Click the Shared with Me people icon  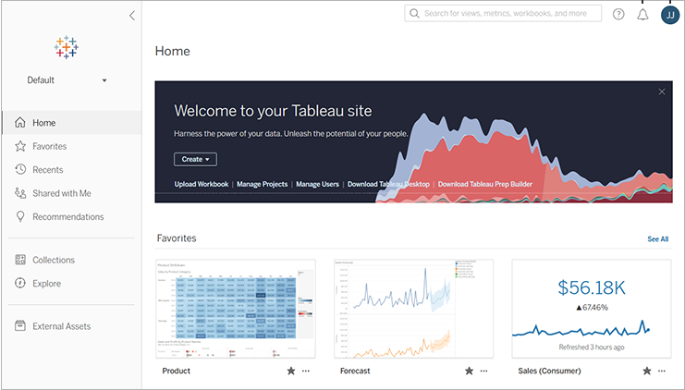pyautogui.click(x=20, y=192)
